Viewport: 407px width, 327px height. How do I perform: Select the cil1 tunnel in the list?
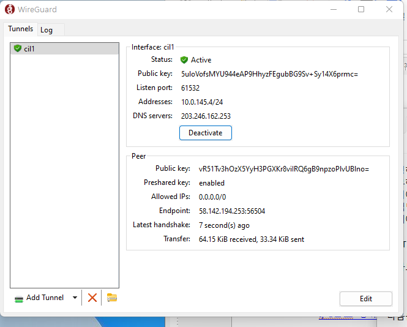point(65,49)
